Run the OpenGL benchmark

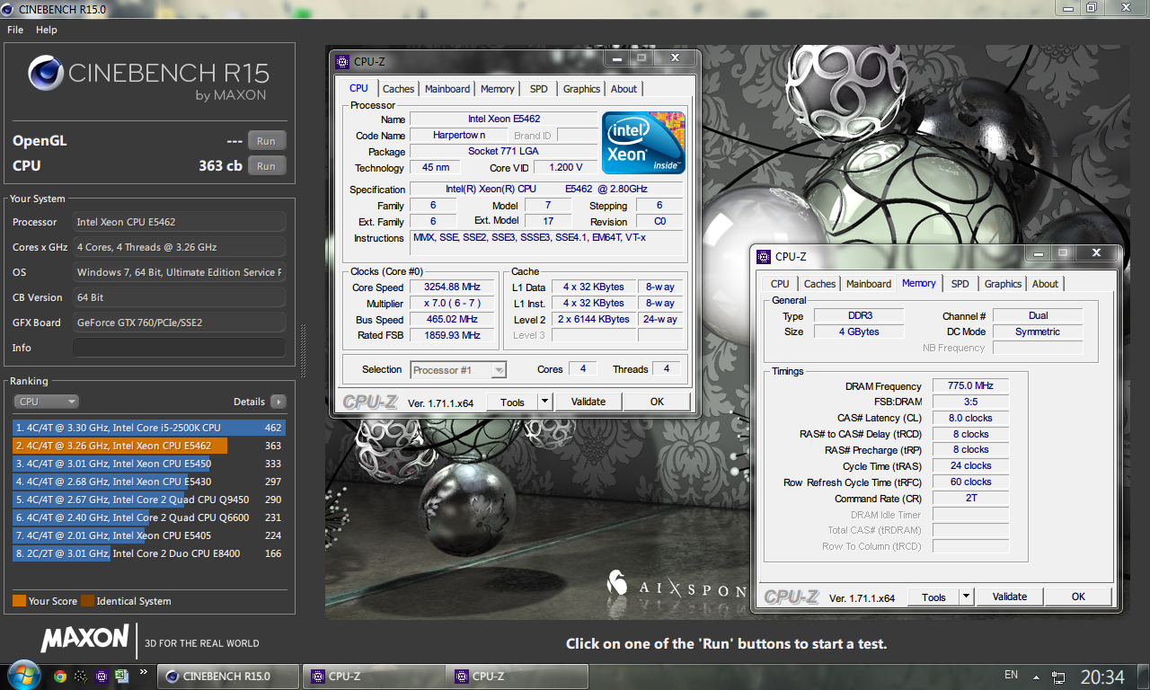266,141
